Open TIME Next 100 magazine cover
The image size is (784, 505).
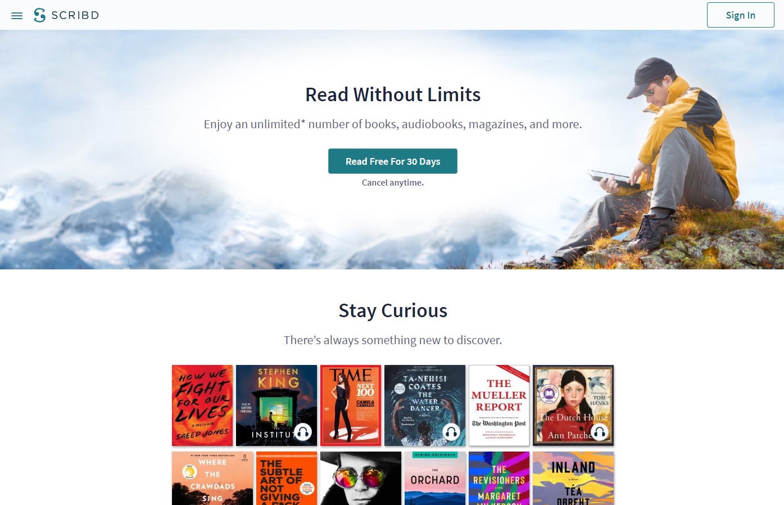351,405
